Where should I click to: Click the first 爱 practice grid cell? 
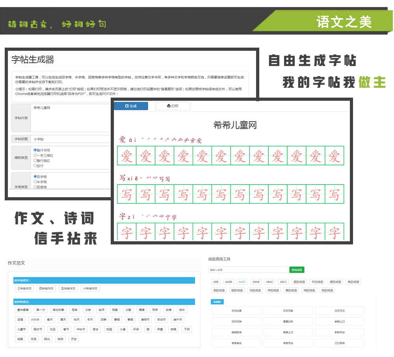(126, 156)
